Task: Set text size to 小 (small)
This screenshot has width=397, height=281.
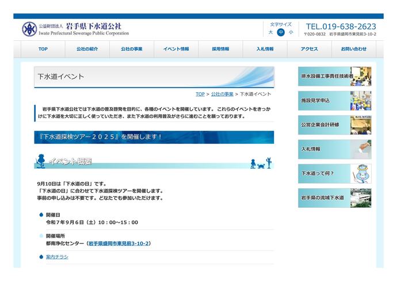Action: point(291,32)
